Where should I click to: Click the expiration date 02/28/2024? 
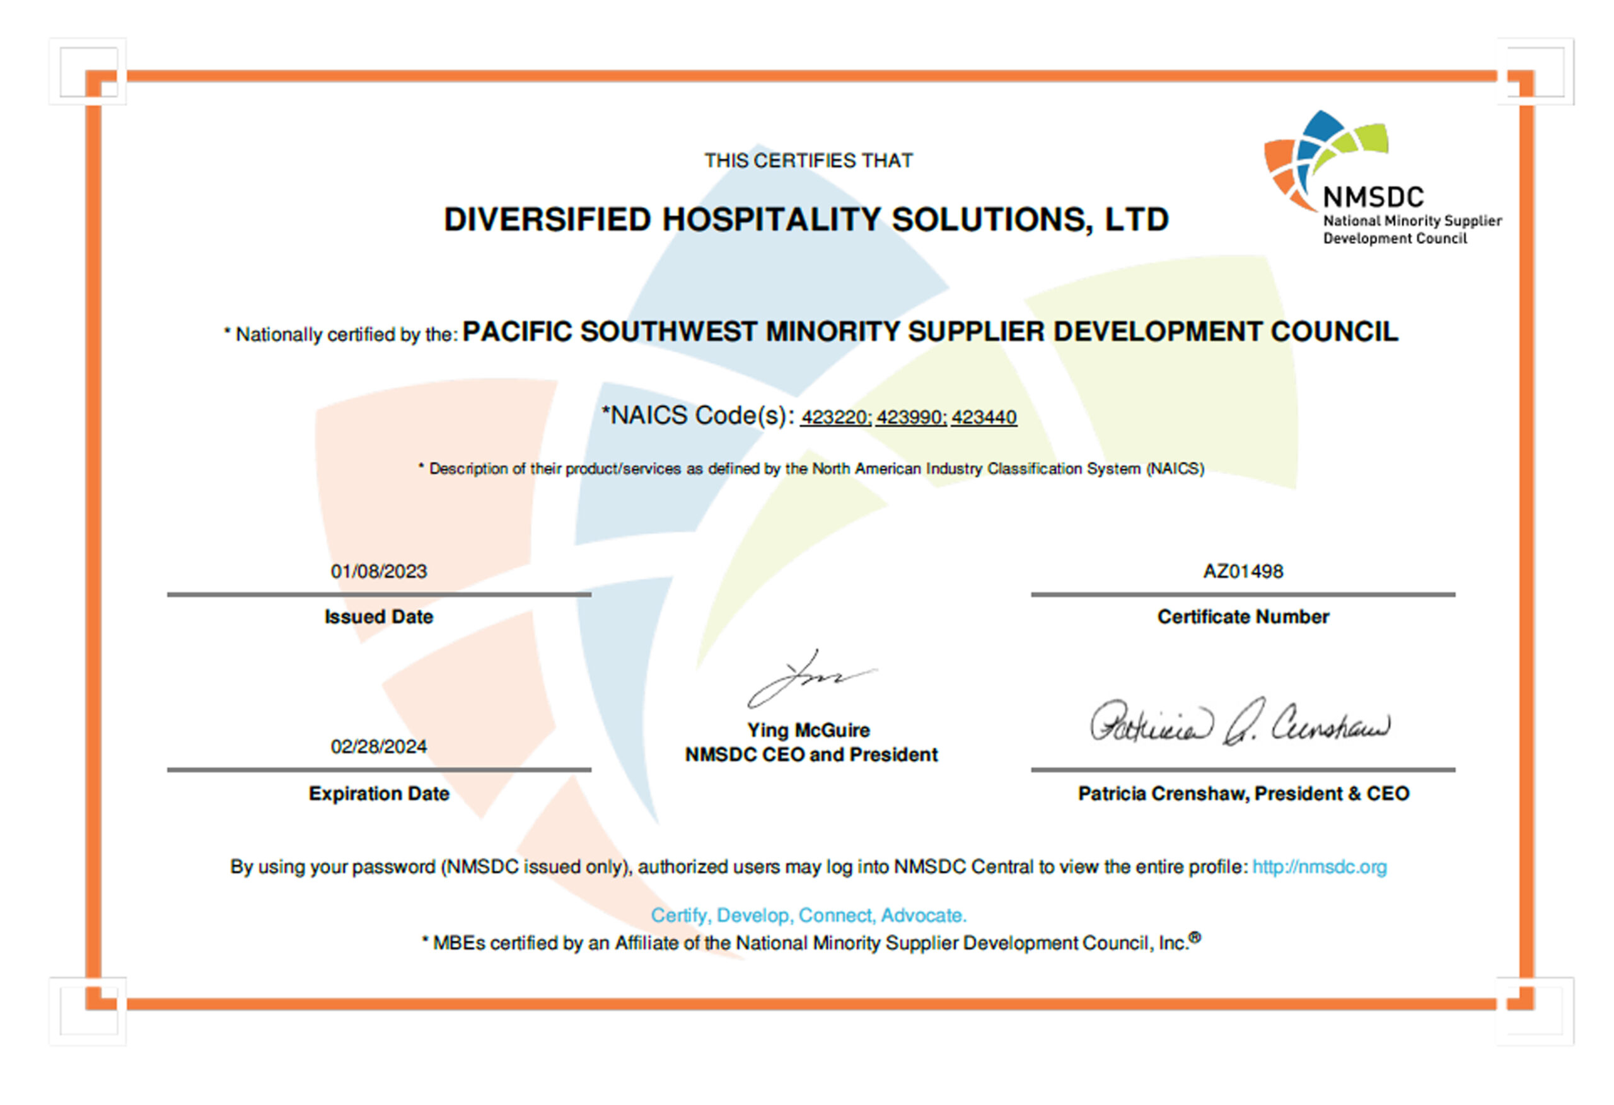click(378, 746)
